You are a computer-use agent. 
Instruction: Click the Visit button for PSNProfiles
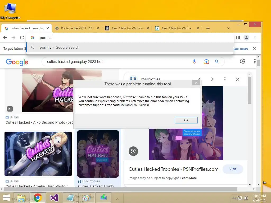(x=233, y=169)
